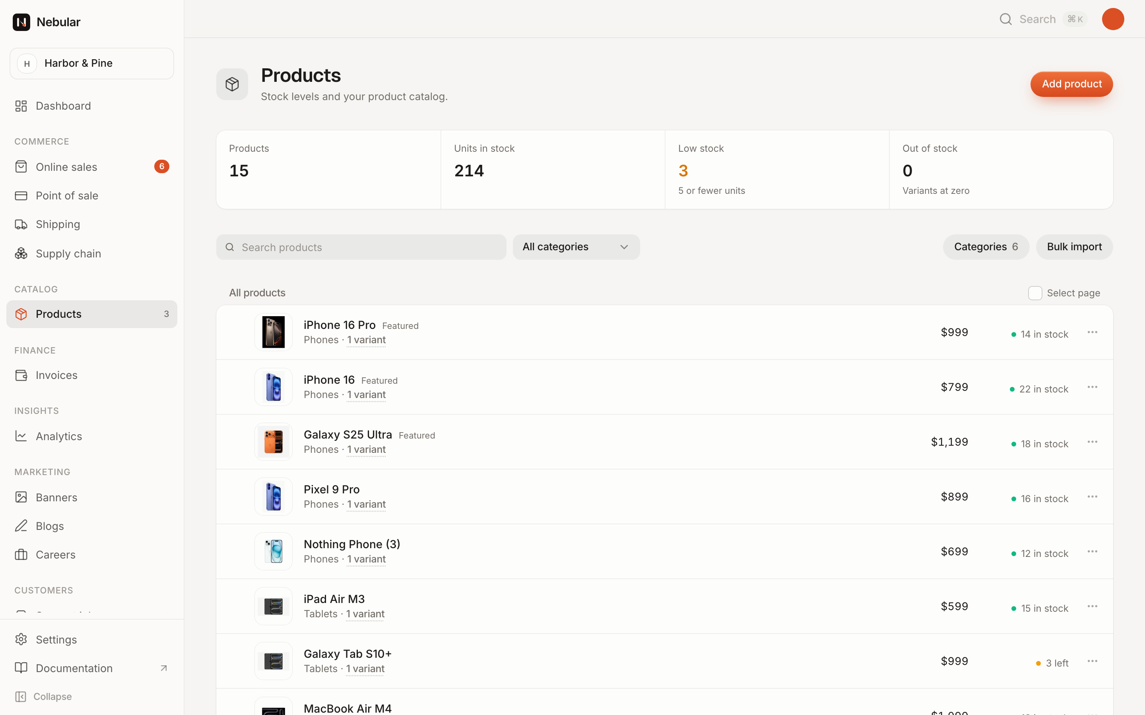
Task: Expand 1 variant under Galaxy Tab S10+
Action: tap(365, 669)
